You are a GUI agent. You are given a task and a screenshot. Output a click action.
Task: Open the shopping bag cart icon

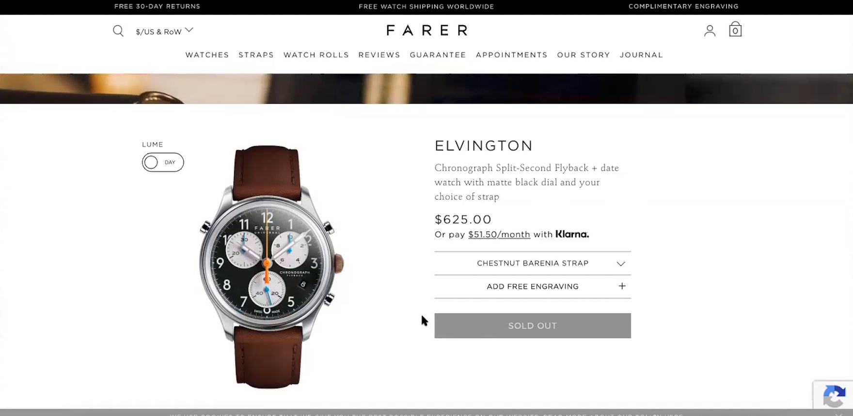[x=735, y=30]
